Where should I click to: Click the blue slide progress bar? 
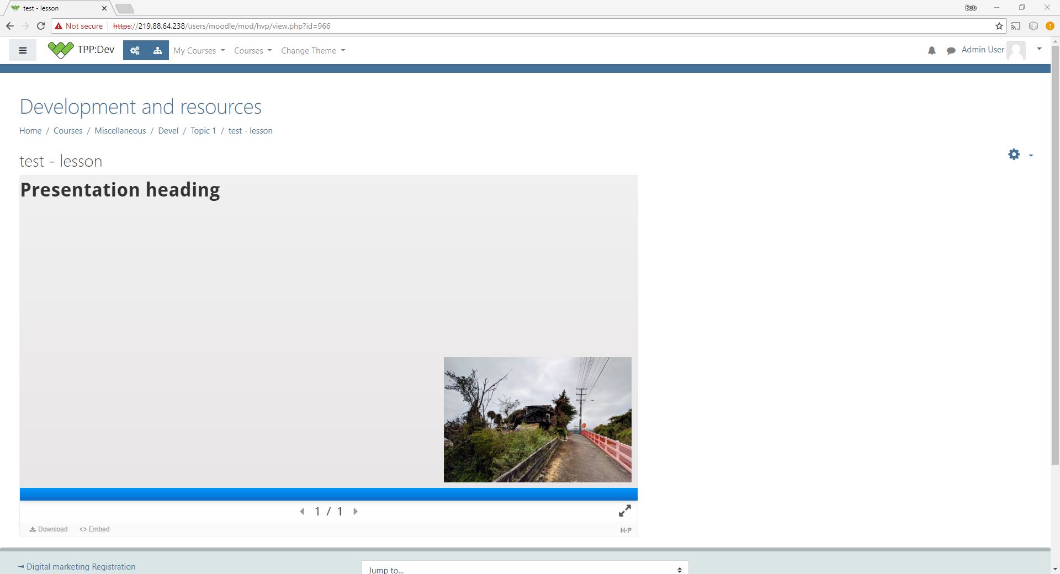[x=328, y=494]
